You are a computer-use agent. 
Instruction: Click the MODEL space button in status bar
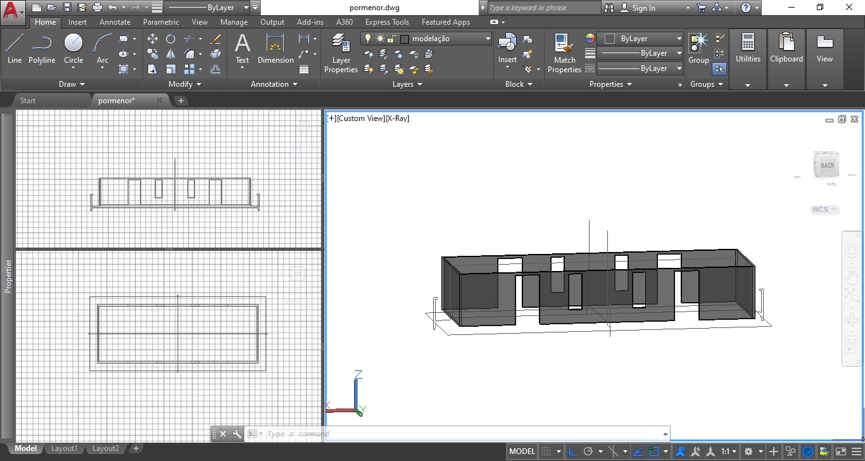click(522, 452)
